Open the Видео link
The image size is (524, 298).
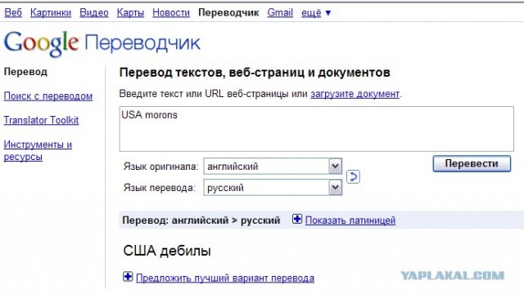94,13
